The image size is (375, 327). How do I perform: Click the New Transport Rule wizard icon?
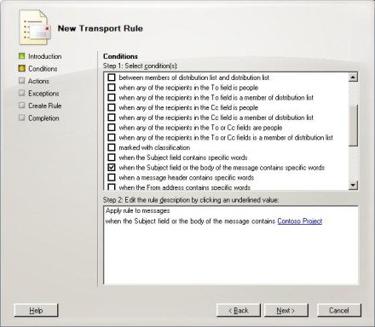click(35, 27)
